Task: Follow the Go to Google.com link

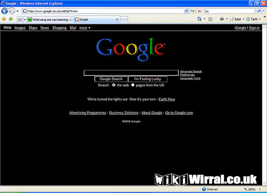Action: tap(179, 113)
